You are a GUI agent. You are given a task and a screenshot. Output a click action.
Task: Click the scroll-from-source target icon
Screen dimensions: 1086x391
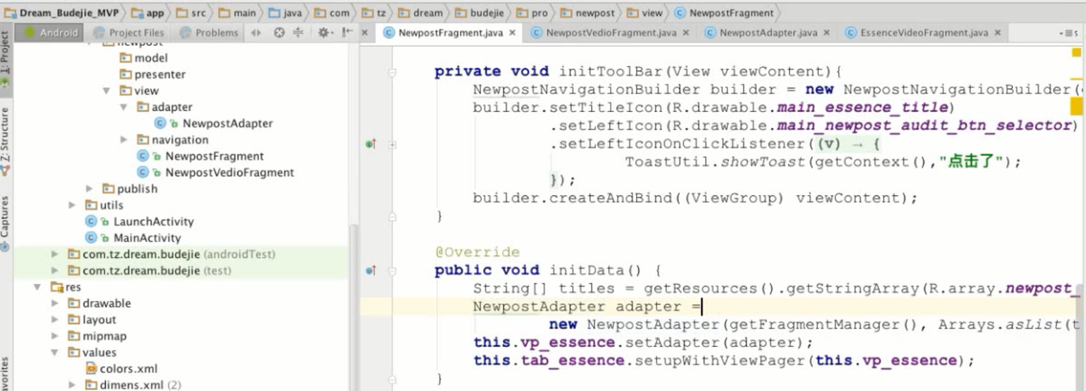point(279,33)
